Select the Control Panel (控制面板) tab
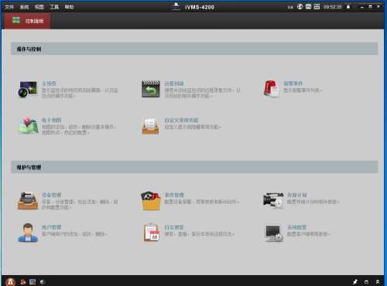 click(x=27, y=21)
